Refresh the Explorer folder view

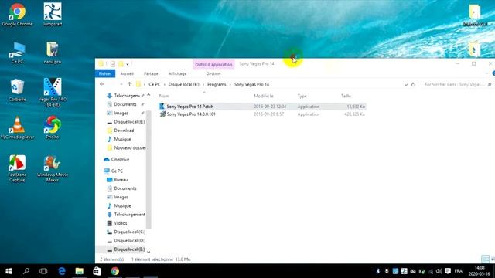413,84
